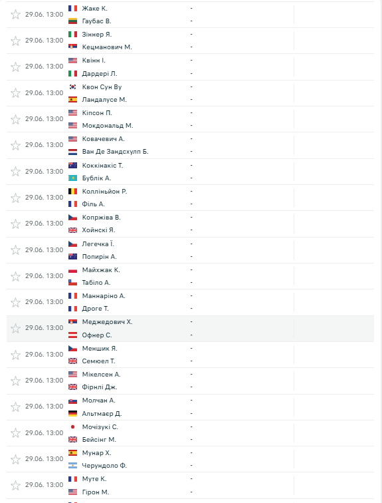This screenshot has width=382, height=503.
Task: Toggle favorite star for Квінн І. match
Action: [15, 67]
